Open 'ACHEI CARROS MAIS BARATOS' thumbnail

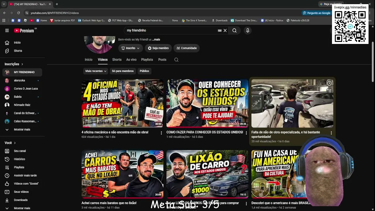(122, 174)
